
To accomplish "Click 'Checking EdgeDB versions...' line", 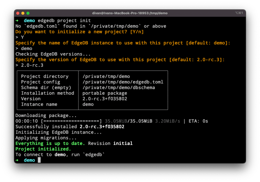I will 53,54.
